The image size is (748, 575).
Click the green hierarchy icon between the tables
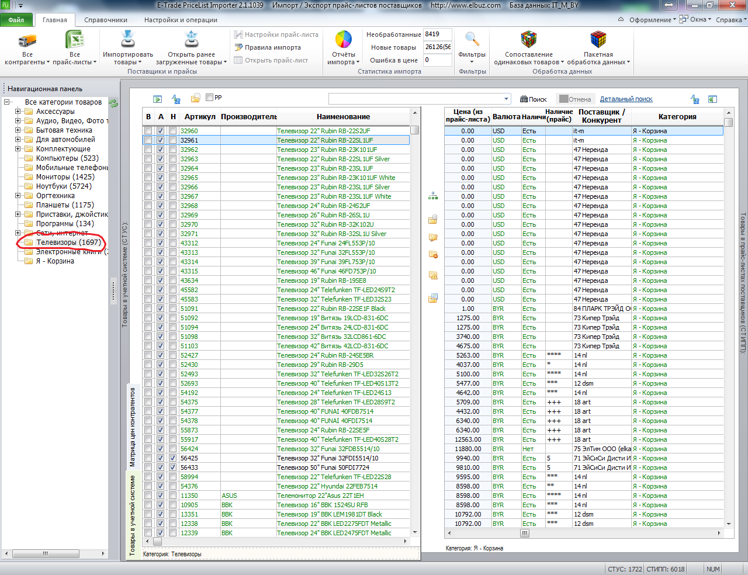433,196
